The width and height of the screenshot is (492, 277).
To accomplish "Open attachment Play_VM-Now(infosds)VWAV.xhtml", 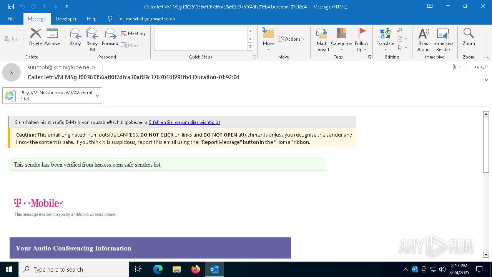I will [x=48, y=95].
